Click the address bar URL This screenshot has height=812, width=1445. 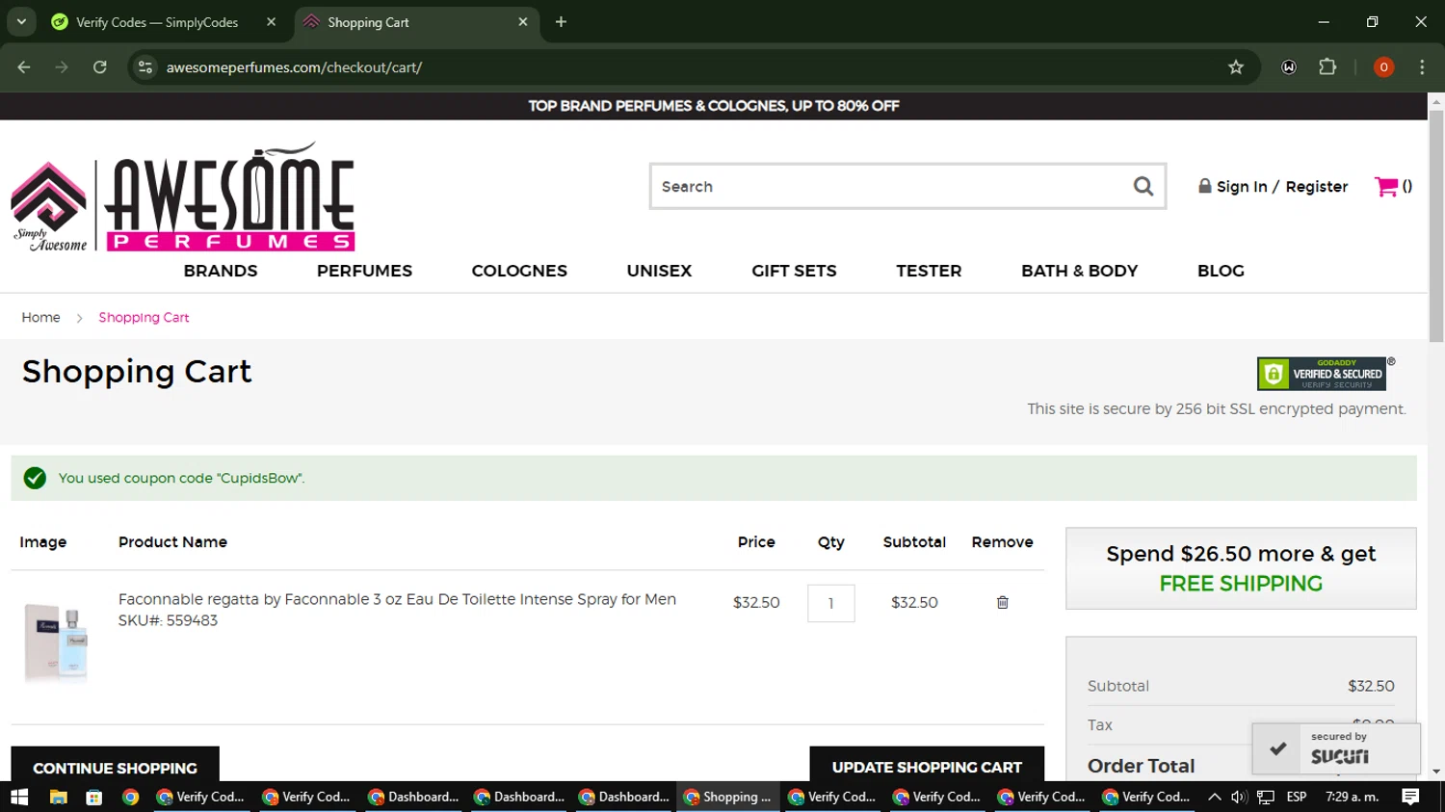[294, 67]
